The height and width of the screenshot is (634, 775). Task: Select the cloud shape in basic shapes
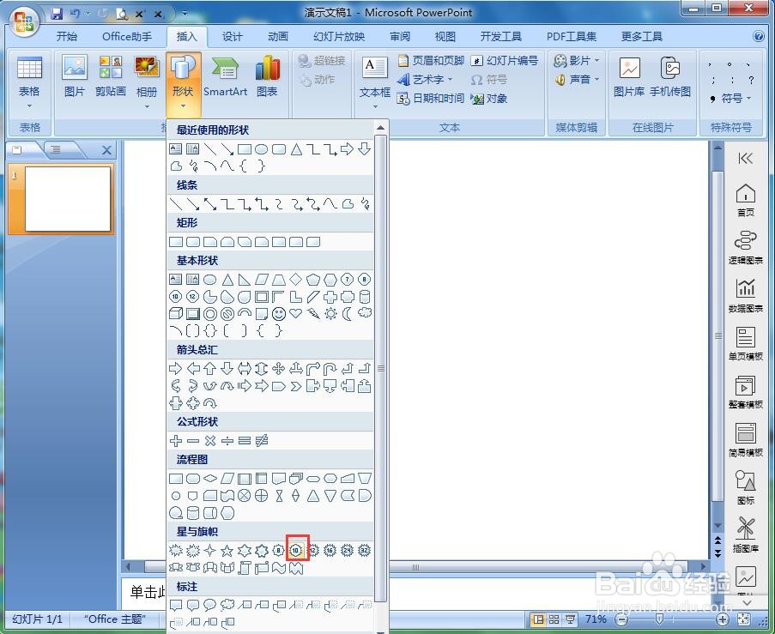(x=365, y=312)
